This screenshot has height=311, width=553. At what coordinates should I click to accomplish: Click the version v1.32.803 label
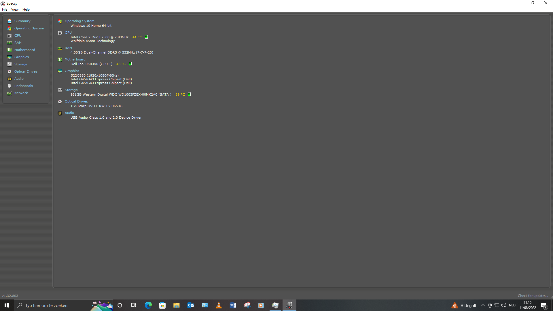click(x=10, y=296)
